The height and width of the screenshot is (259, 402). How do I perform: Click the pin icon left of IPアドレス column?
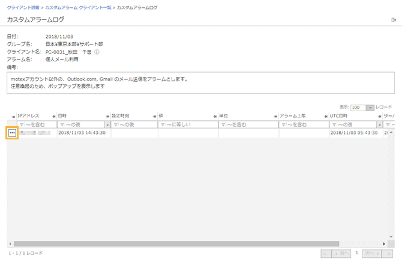click(x=13, y=115)
